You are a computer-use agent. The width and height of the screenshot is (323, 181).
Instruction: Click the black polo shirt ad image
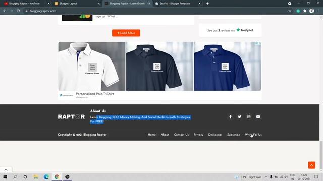(159, 66)
